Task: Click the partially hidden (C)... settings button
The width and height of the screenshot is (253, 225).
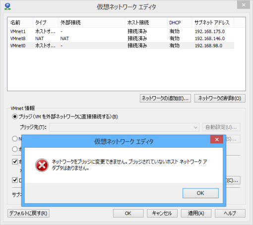Action: pyautogui.click(x=233, y=180)
